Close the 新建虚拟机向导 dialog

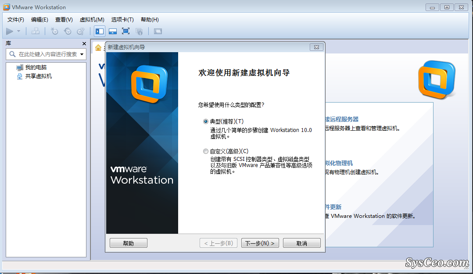(x=316, y=47)
